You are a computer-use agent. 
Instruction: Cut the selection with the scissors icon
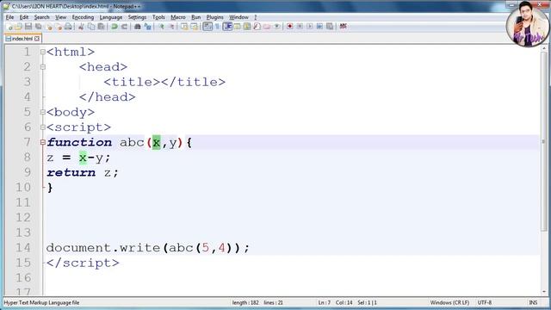(x=81, y=27)
